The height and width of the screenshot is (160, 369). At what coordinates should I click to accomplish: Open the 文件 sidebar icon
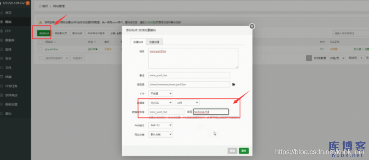[x=2, y=68]
